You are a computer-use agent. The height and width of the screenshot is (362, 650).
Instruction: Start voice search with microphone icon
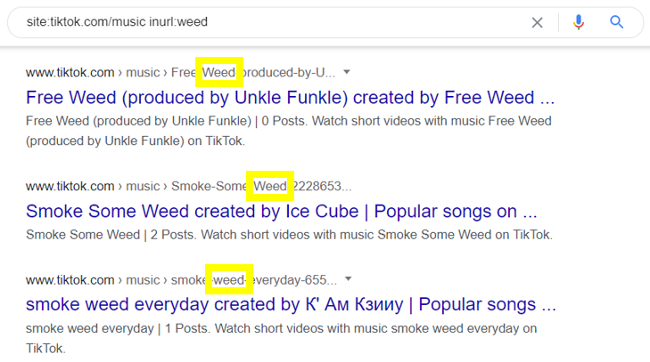click(579, 22)
